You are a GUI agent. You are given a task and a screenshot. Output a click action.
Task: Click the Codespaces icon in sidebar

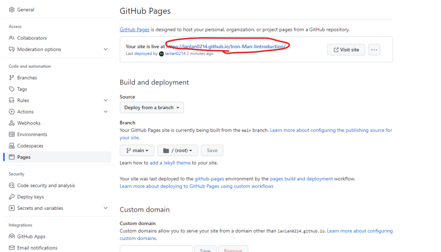[12, 146]
